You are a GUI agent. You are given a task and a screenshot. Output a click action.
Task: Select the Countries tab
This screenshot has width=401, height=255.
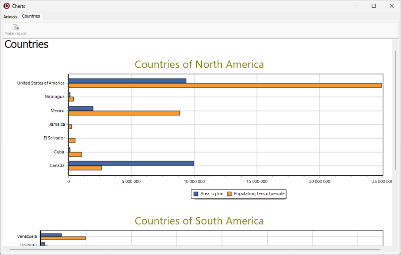31,16
